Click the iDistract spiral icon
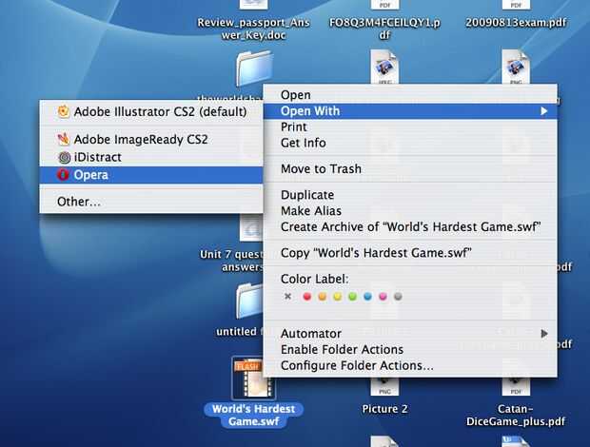590x447 pixels. [x=65, y=157]
